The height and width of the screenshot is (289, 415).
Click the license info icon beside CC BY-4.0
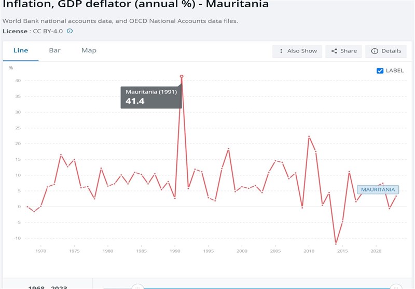point(70,31)
